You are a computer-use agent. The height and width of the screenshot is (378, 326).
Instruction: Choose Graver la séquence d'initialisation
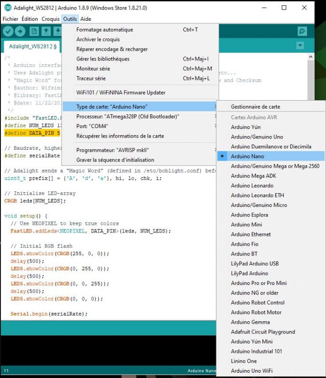(140, 160)
